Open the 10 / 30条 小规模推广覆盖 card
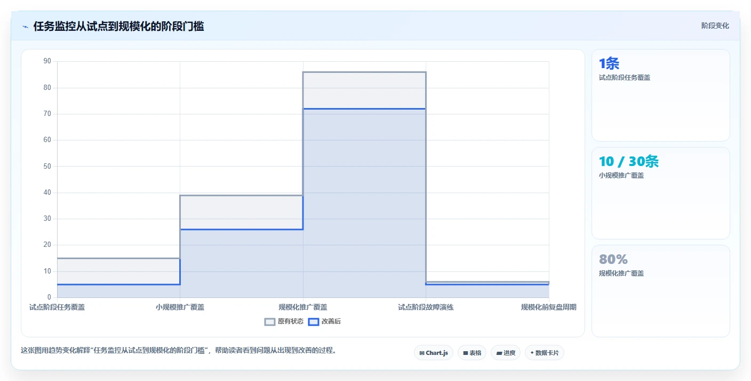Screen dimensions: 751x381 (x=660, y=193)
